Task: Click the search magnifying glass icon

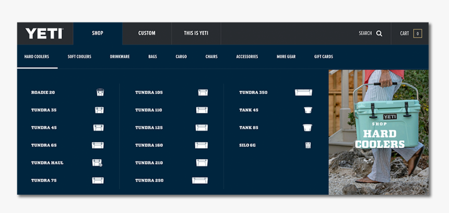Action: coord(379,33)
